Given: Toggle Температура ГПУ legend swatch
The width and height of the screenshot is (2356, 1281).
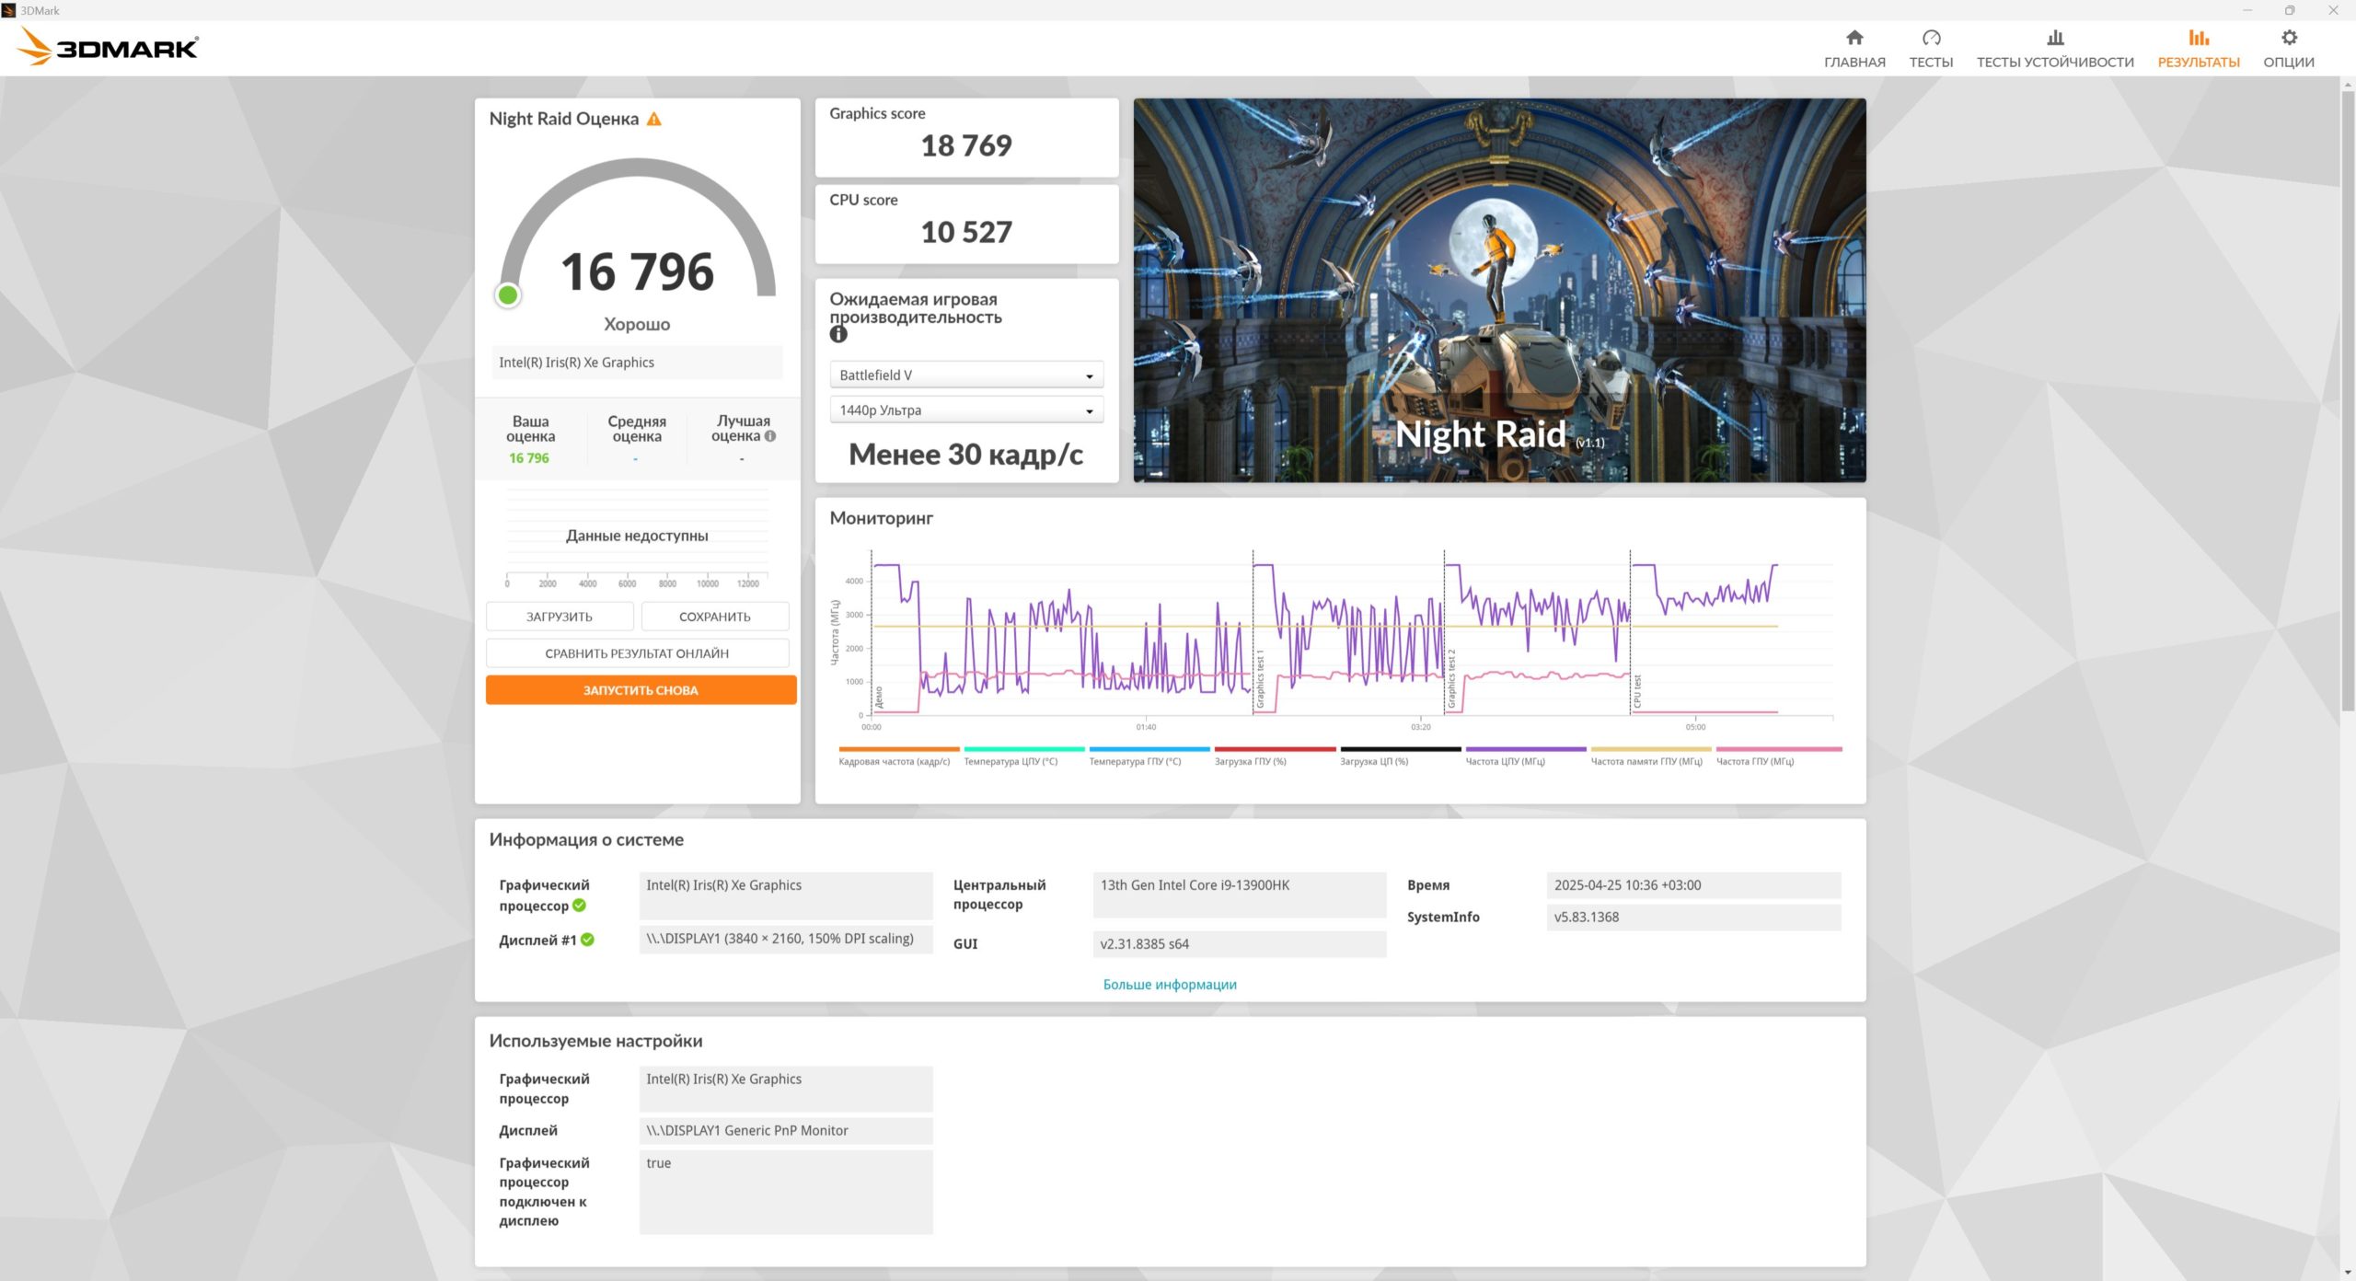Looking at the screenshot, I should pos(1149,749).
